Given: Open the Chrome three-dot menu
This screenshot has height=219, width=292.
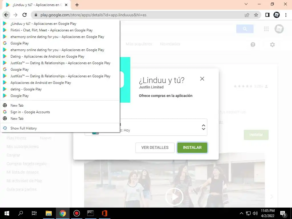Looking at the screenshot, I should pos(286,15).
